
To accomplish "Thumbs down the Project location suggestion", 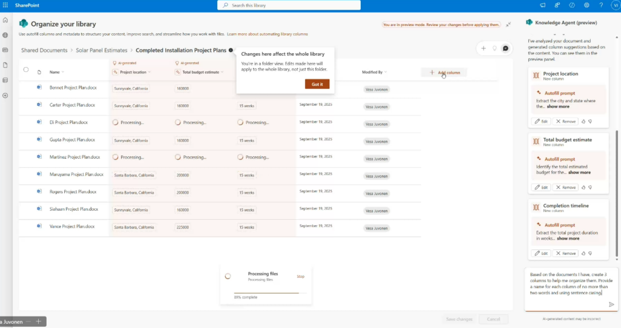I will [590, 121].
